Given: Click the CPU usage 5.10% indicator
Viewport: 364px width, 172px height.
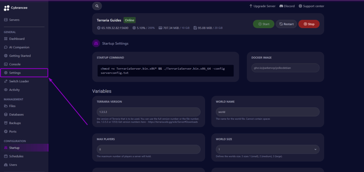Looking at the screenshot, I should coord(144,28).
